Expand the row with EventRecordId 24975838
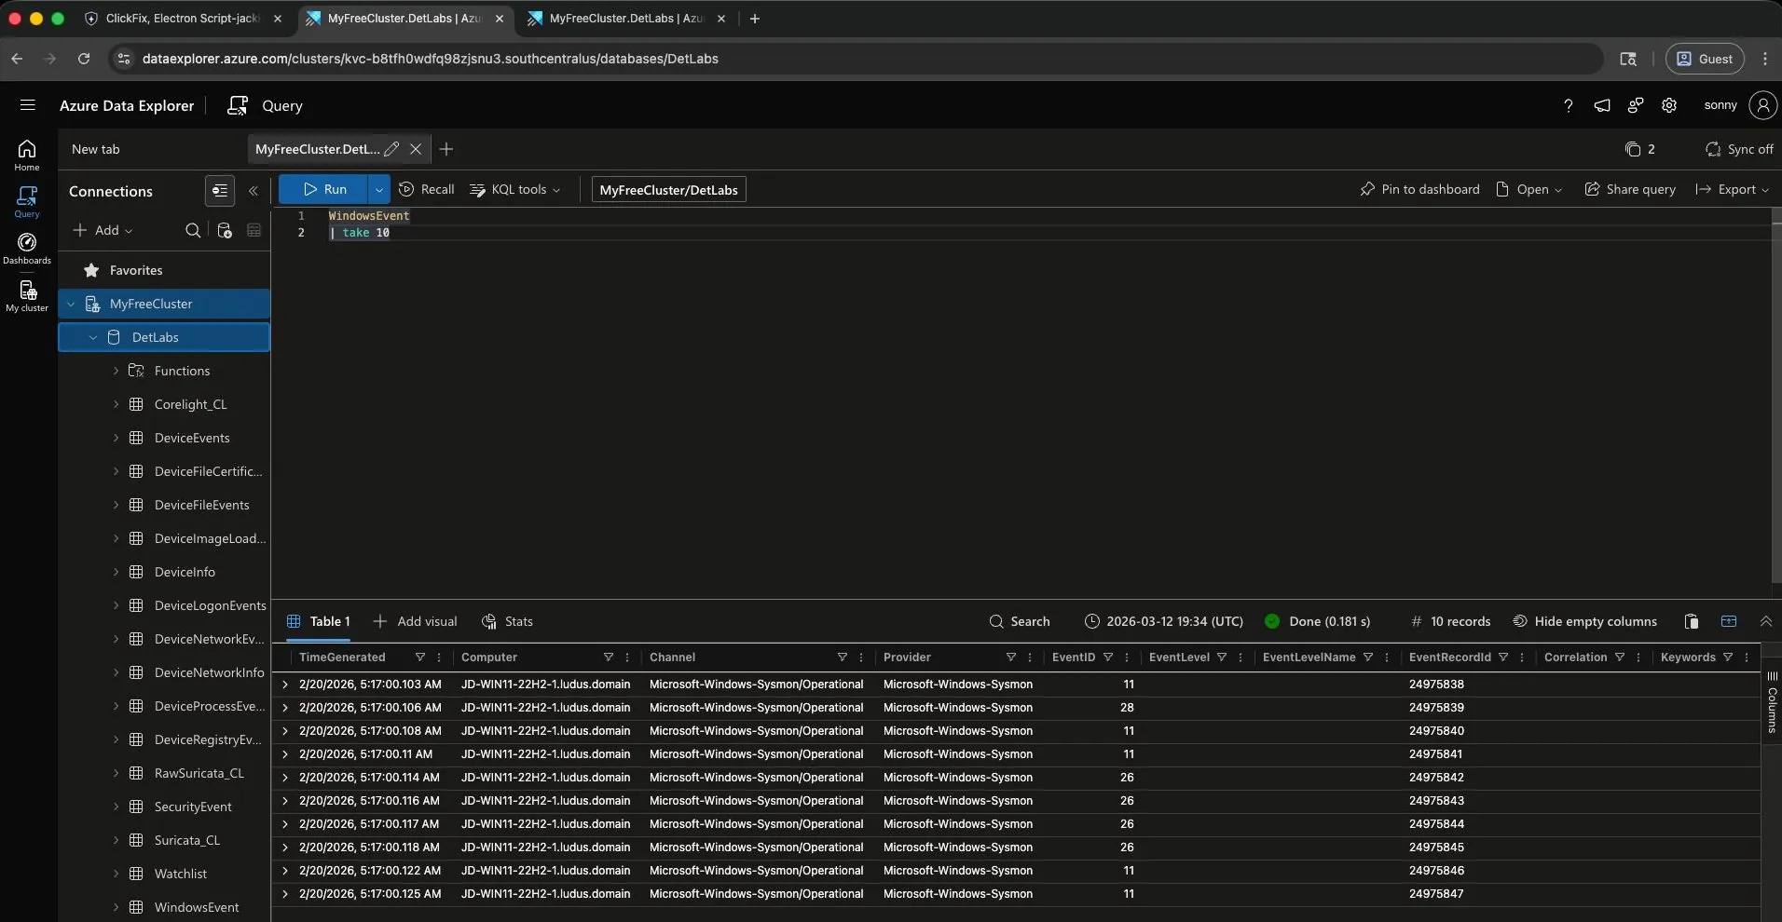Screen dimensions: 1782x922 (x=285, y=685)
